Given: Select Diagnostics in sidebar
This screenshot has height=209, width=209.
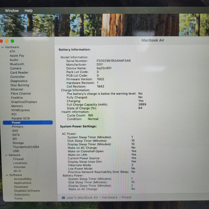Looking at the screenshot, I should pyautogui.click(x=19, y=81).
